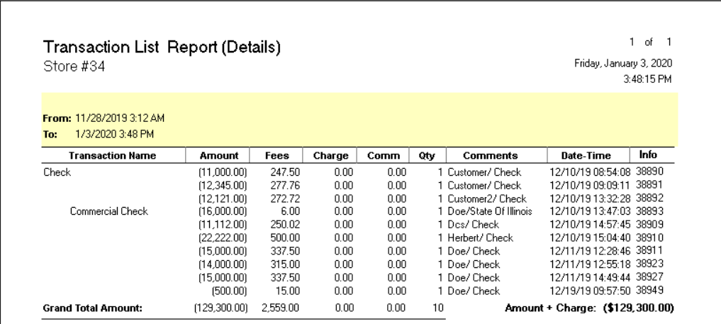Click the Herbert/ Check comment
Image resolution: width=721 pixels, height=324 pixels.
tap(480, 238)
